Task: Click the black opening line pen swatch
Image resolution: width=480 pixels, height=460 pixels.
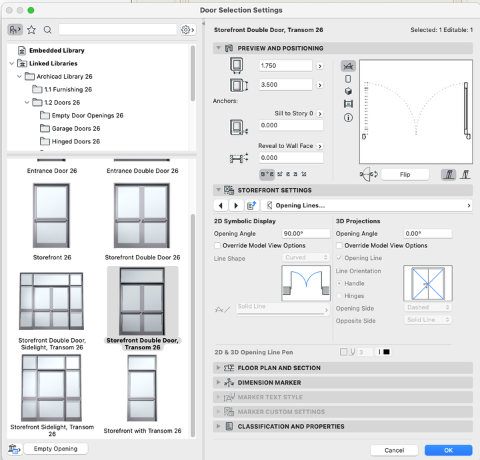Action: click(386, 352)
